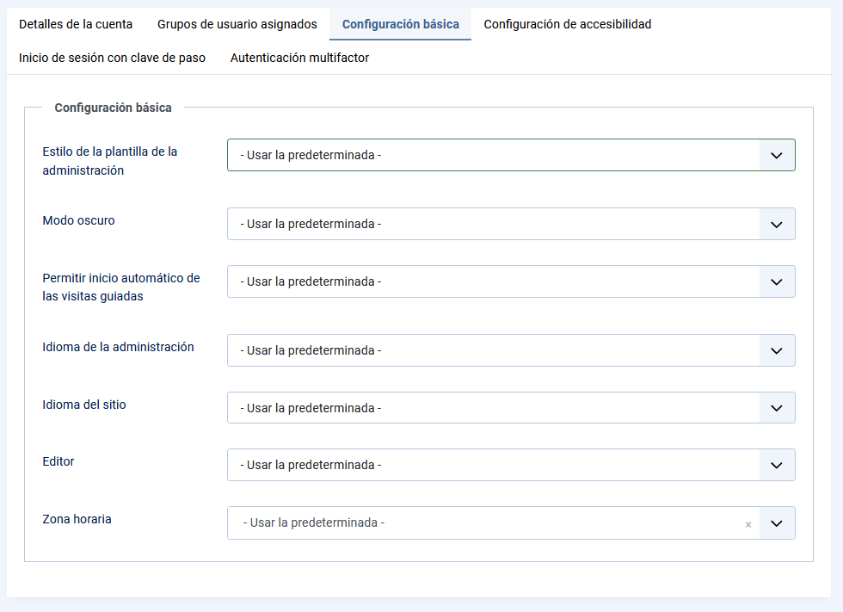Open Inicio de sesión con clave de paso tab
The width and height of the screenshot is (843, 612).
tap(112, 58)
